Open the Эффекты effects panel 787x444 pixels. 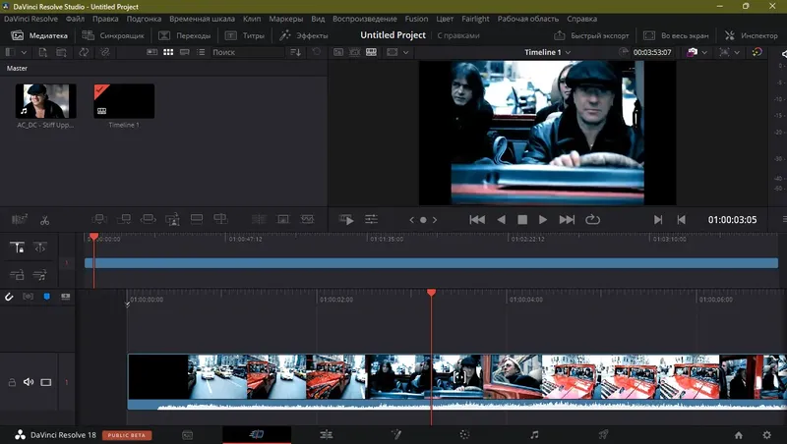(304, 35)
